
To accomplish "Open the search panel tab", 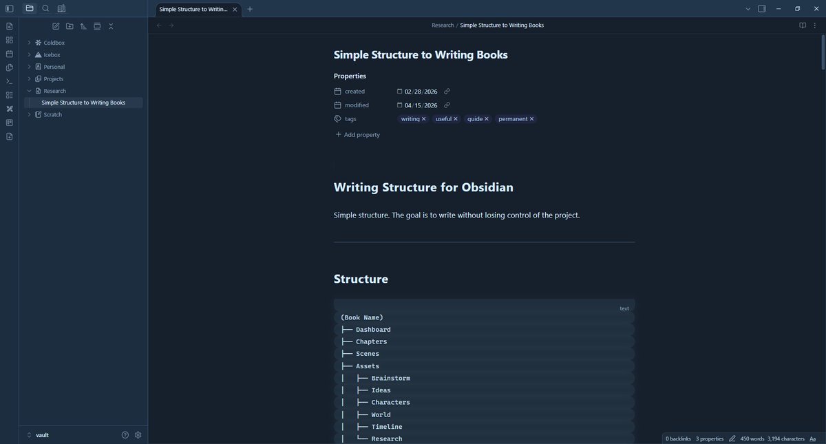I will (x=45, y=8).
